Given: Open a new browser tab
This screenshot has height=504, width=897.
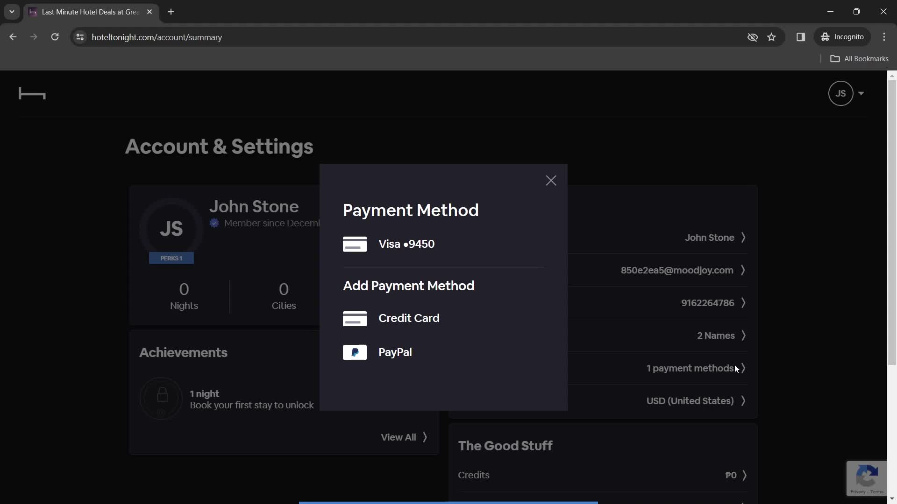Looking at the screenshot, I should tap(171, 12).
